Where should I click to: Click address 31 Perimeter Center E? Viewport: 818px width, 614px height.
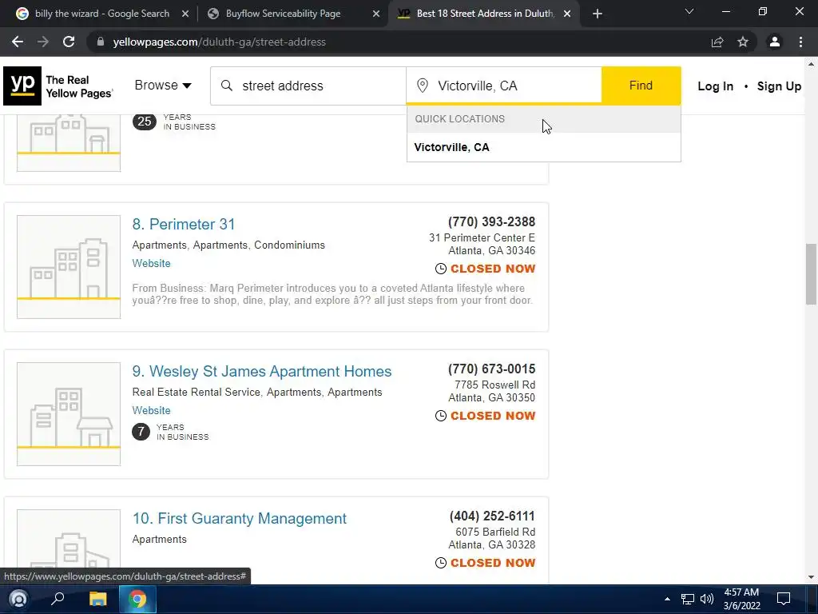(x=482, y=238)
